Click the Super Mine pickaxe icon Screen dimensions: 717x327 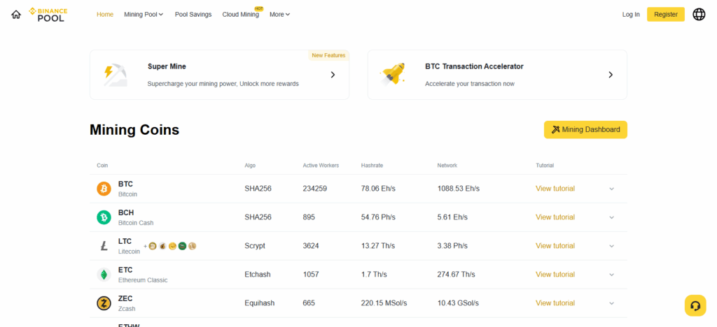coord(115,75)
